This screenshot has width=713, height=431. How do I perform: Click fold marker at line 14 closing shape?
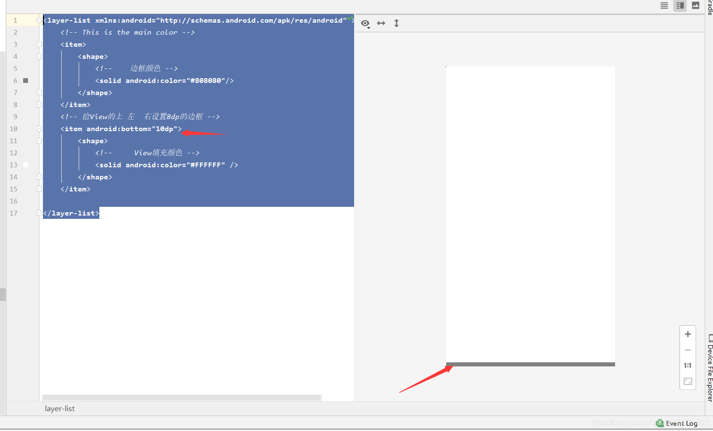click(x=40, y=177)
